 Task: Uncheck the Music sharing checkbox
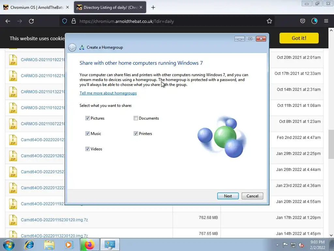pos(87,134)
